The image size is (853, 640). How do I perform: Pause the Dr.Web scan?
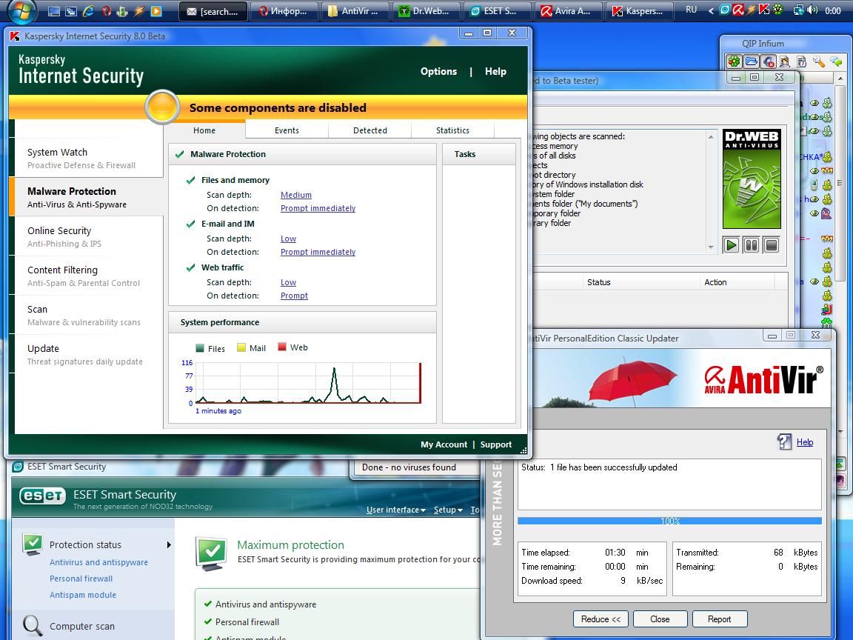(x=752, y=245)
